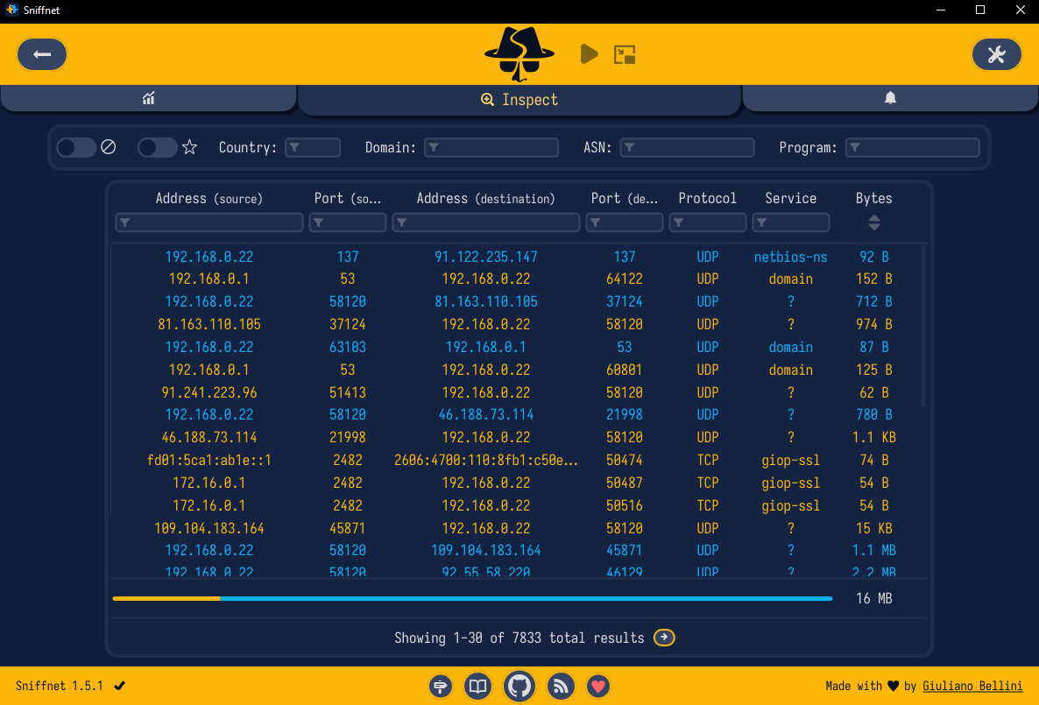The width and height of the screenshot is (1039, 705).
Task: Click the version up-to-date checkmark
Action: 120,686
